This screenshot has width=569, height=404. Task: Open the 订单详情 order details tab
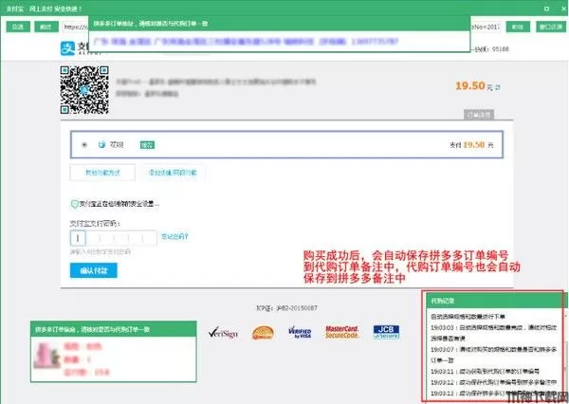click(x=479, y=115)
